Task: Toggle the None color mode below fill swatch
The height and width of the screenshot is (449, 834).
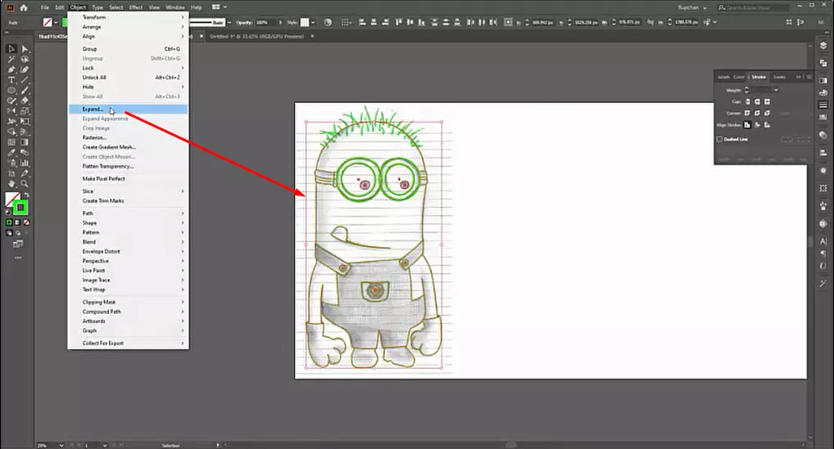Action: click(26, 222)
